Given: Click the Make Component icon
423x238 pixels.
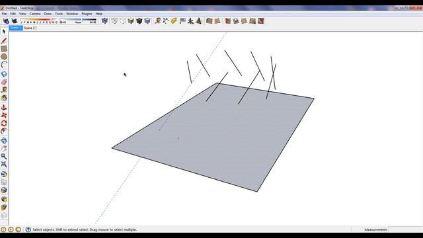Looking at the screenshot, I should point(4,73).
